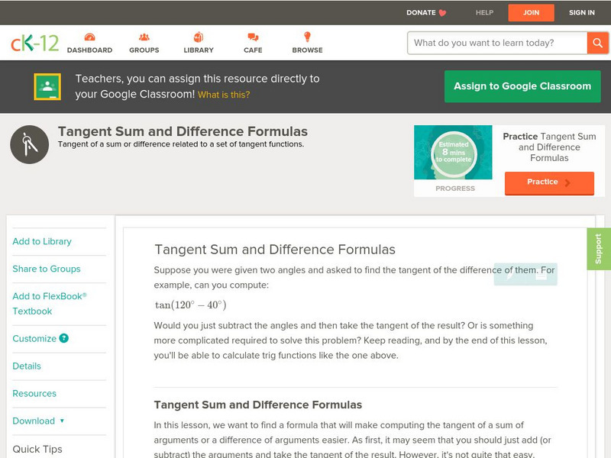Click Assign to Google Classroom button
Screen dimensions: 611x458
522,86
